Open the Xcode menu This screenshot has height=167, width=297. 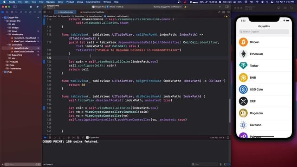[12, 2]
